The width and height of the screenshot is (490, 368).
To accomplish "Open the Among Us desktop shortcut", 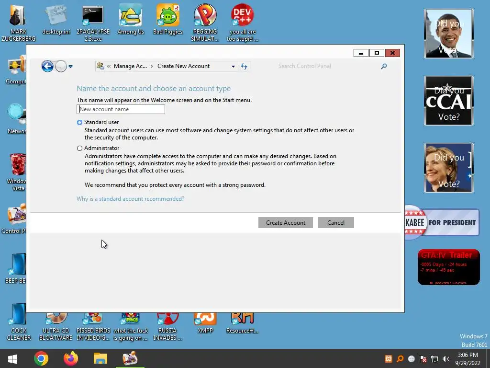I will (x=131, y=19).
